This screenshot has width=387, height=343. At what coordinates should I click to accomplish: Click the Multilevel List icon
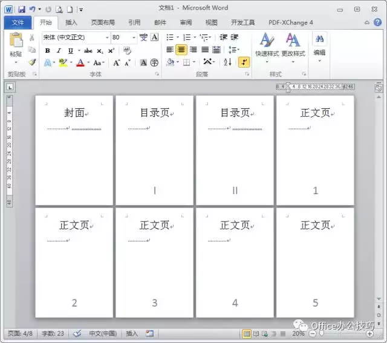click(205, 38)
